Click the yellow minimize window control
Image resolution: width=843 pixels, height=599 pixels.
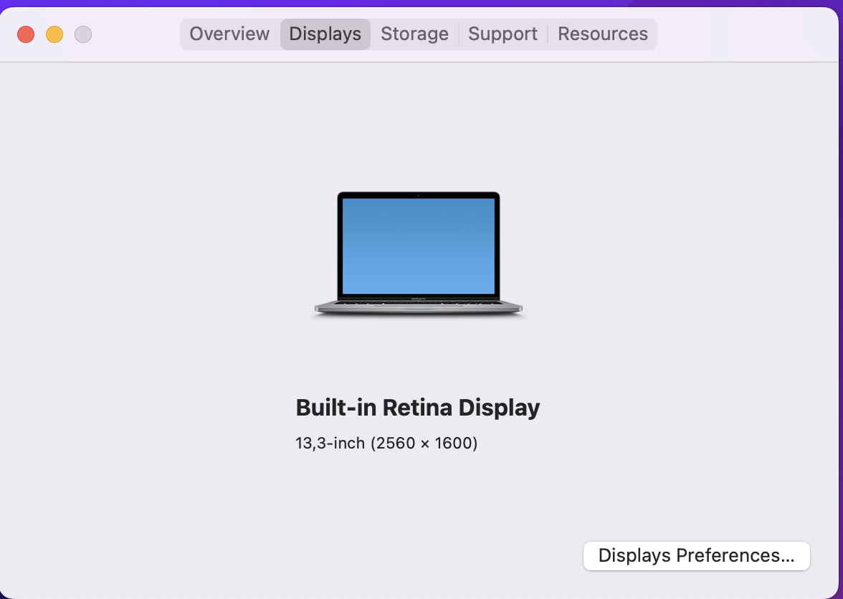point(54,34)
